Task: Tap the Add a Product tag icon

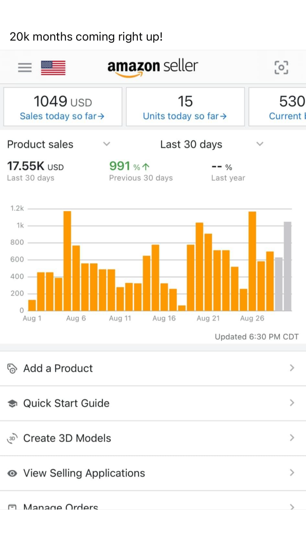Action: pos(12,368)
